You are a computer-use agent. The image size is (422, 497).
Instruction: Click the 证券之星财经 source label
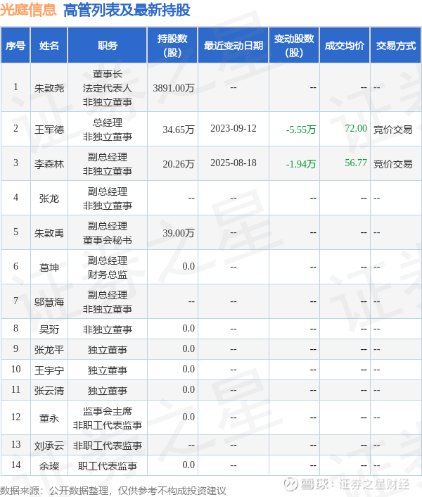[x=374, y=484]
